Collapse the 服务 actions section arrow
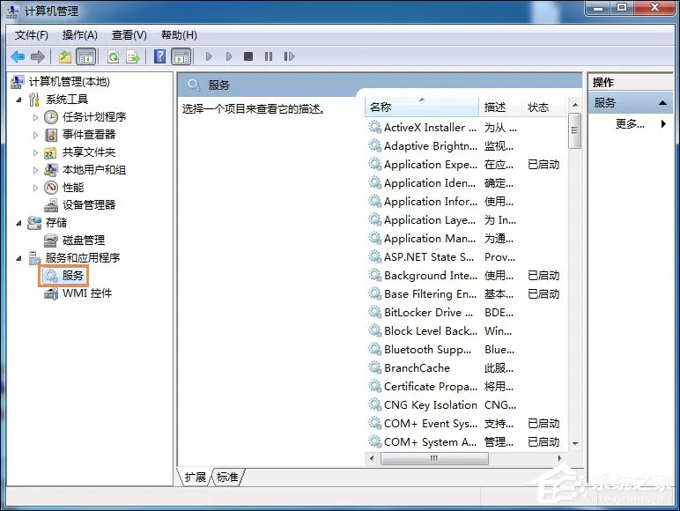680x511 pixels. [x=662, y=103]
